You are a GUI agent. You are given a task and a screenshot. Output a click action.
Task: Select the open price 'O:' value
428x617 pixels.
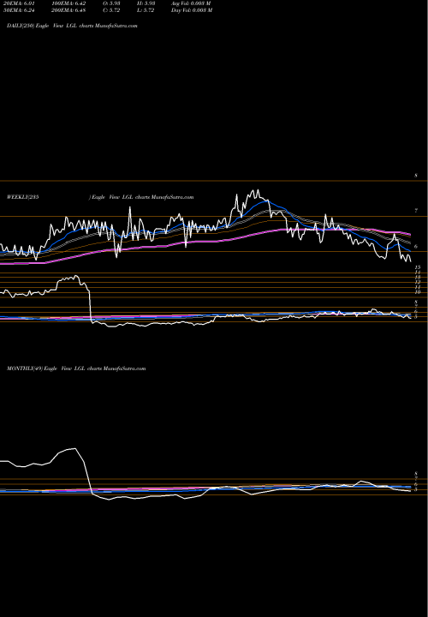pos(111,3)
